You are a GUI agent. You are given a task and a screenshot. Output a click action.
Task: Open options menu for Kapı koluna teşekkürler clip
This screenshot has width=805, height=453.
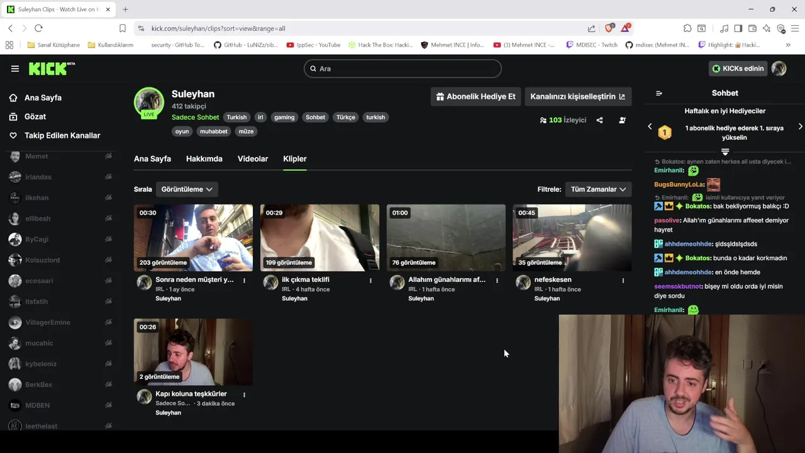coord(244,395)
